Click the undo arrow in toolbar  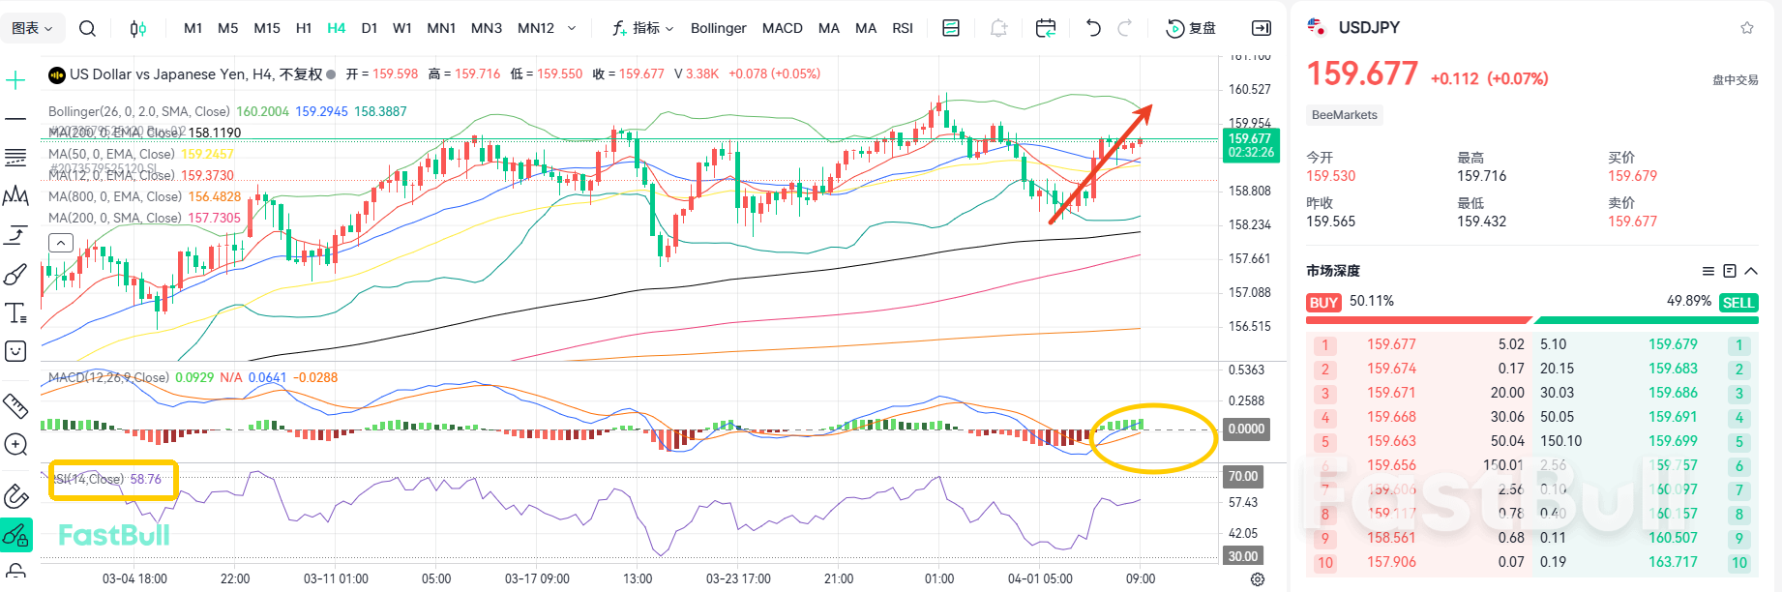tap(1093, 28)
